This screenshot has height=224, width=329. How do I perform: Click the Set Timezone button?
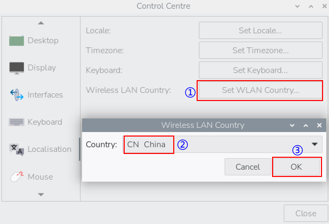tap(260, 51)
